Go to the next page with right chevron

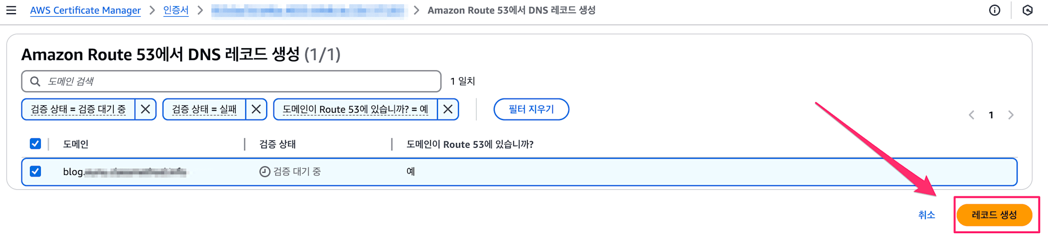(x=1011, y=115)
